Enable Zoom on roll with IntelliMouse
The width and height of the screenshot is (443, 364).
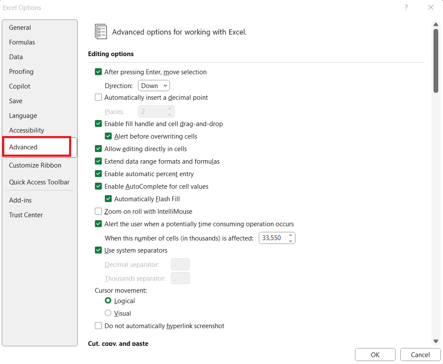(x=98, y=211)
